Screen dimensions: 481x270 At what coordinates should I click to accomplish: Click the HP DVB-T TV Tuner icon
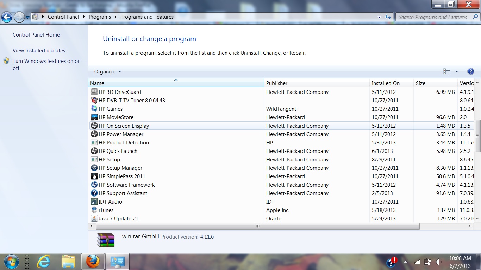(94, 100)
